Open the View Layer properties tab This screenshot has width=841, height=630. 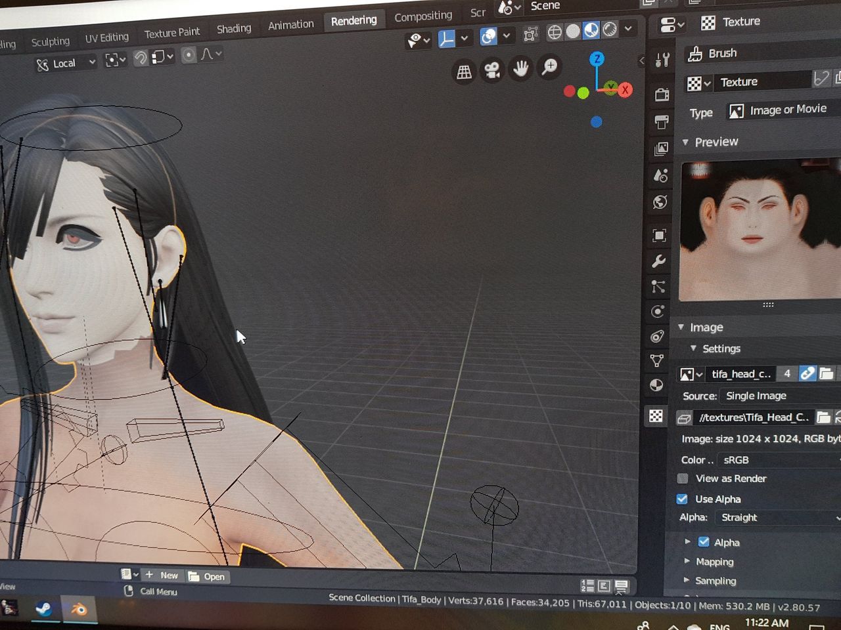coord(661,149)
